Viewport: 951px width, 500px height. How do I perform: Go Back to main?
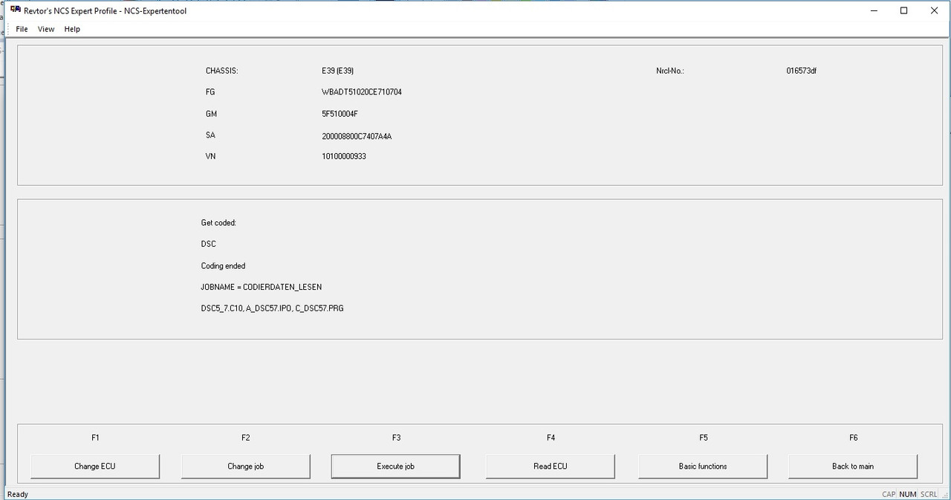point(853,467)
